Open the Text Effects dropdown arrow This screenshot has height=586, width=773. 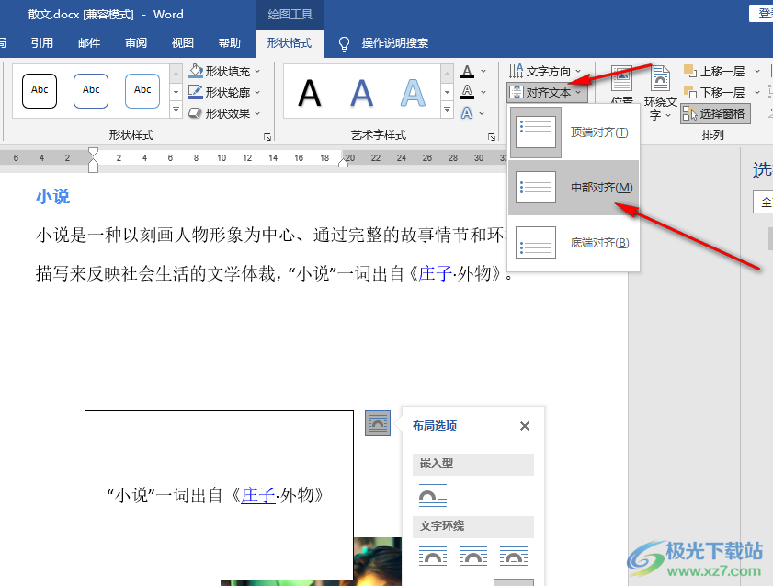482,113
